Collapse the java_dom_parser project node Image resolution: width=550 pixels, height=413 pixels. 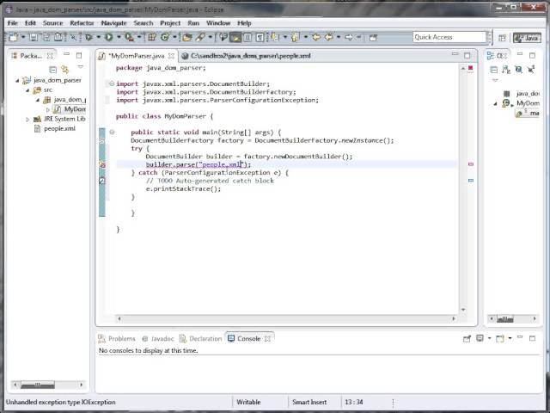point(17,80)
